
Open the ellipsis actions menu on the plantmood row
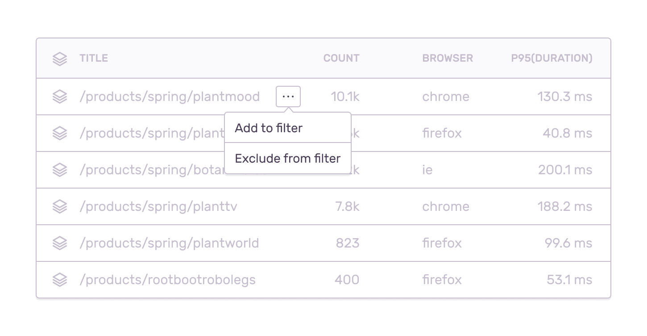[288, 96]
